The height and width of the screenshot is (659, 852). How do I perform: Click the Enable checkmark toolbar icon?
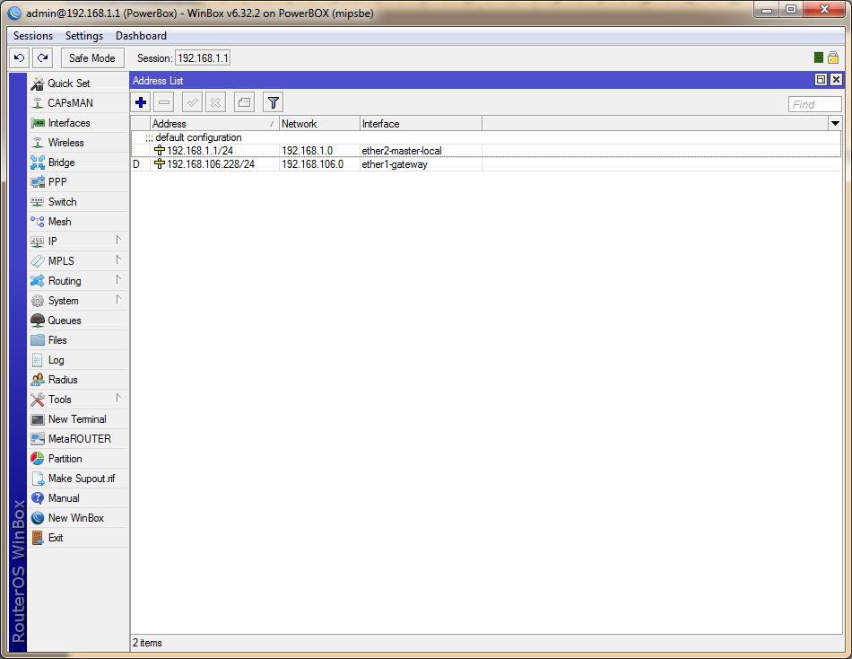[x=192, y=102]
